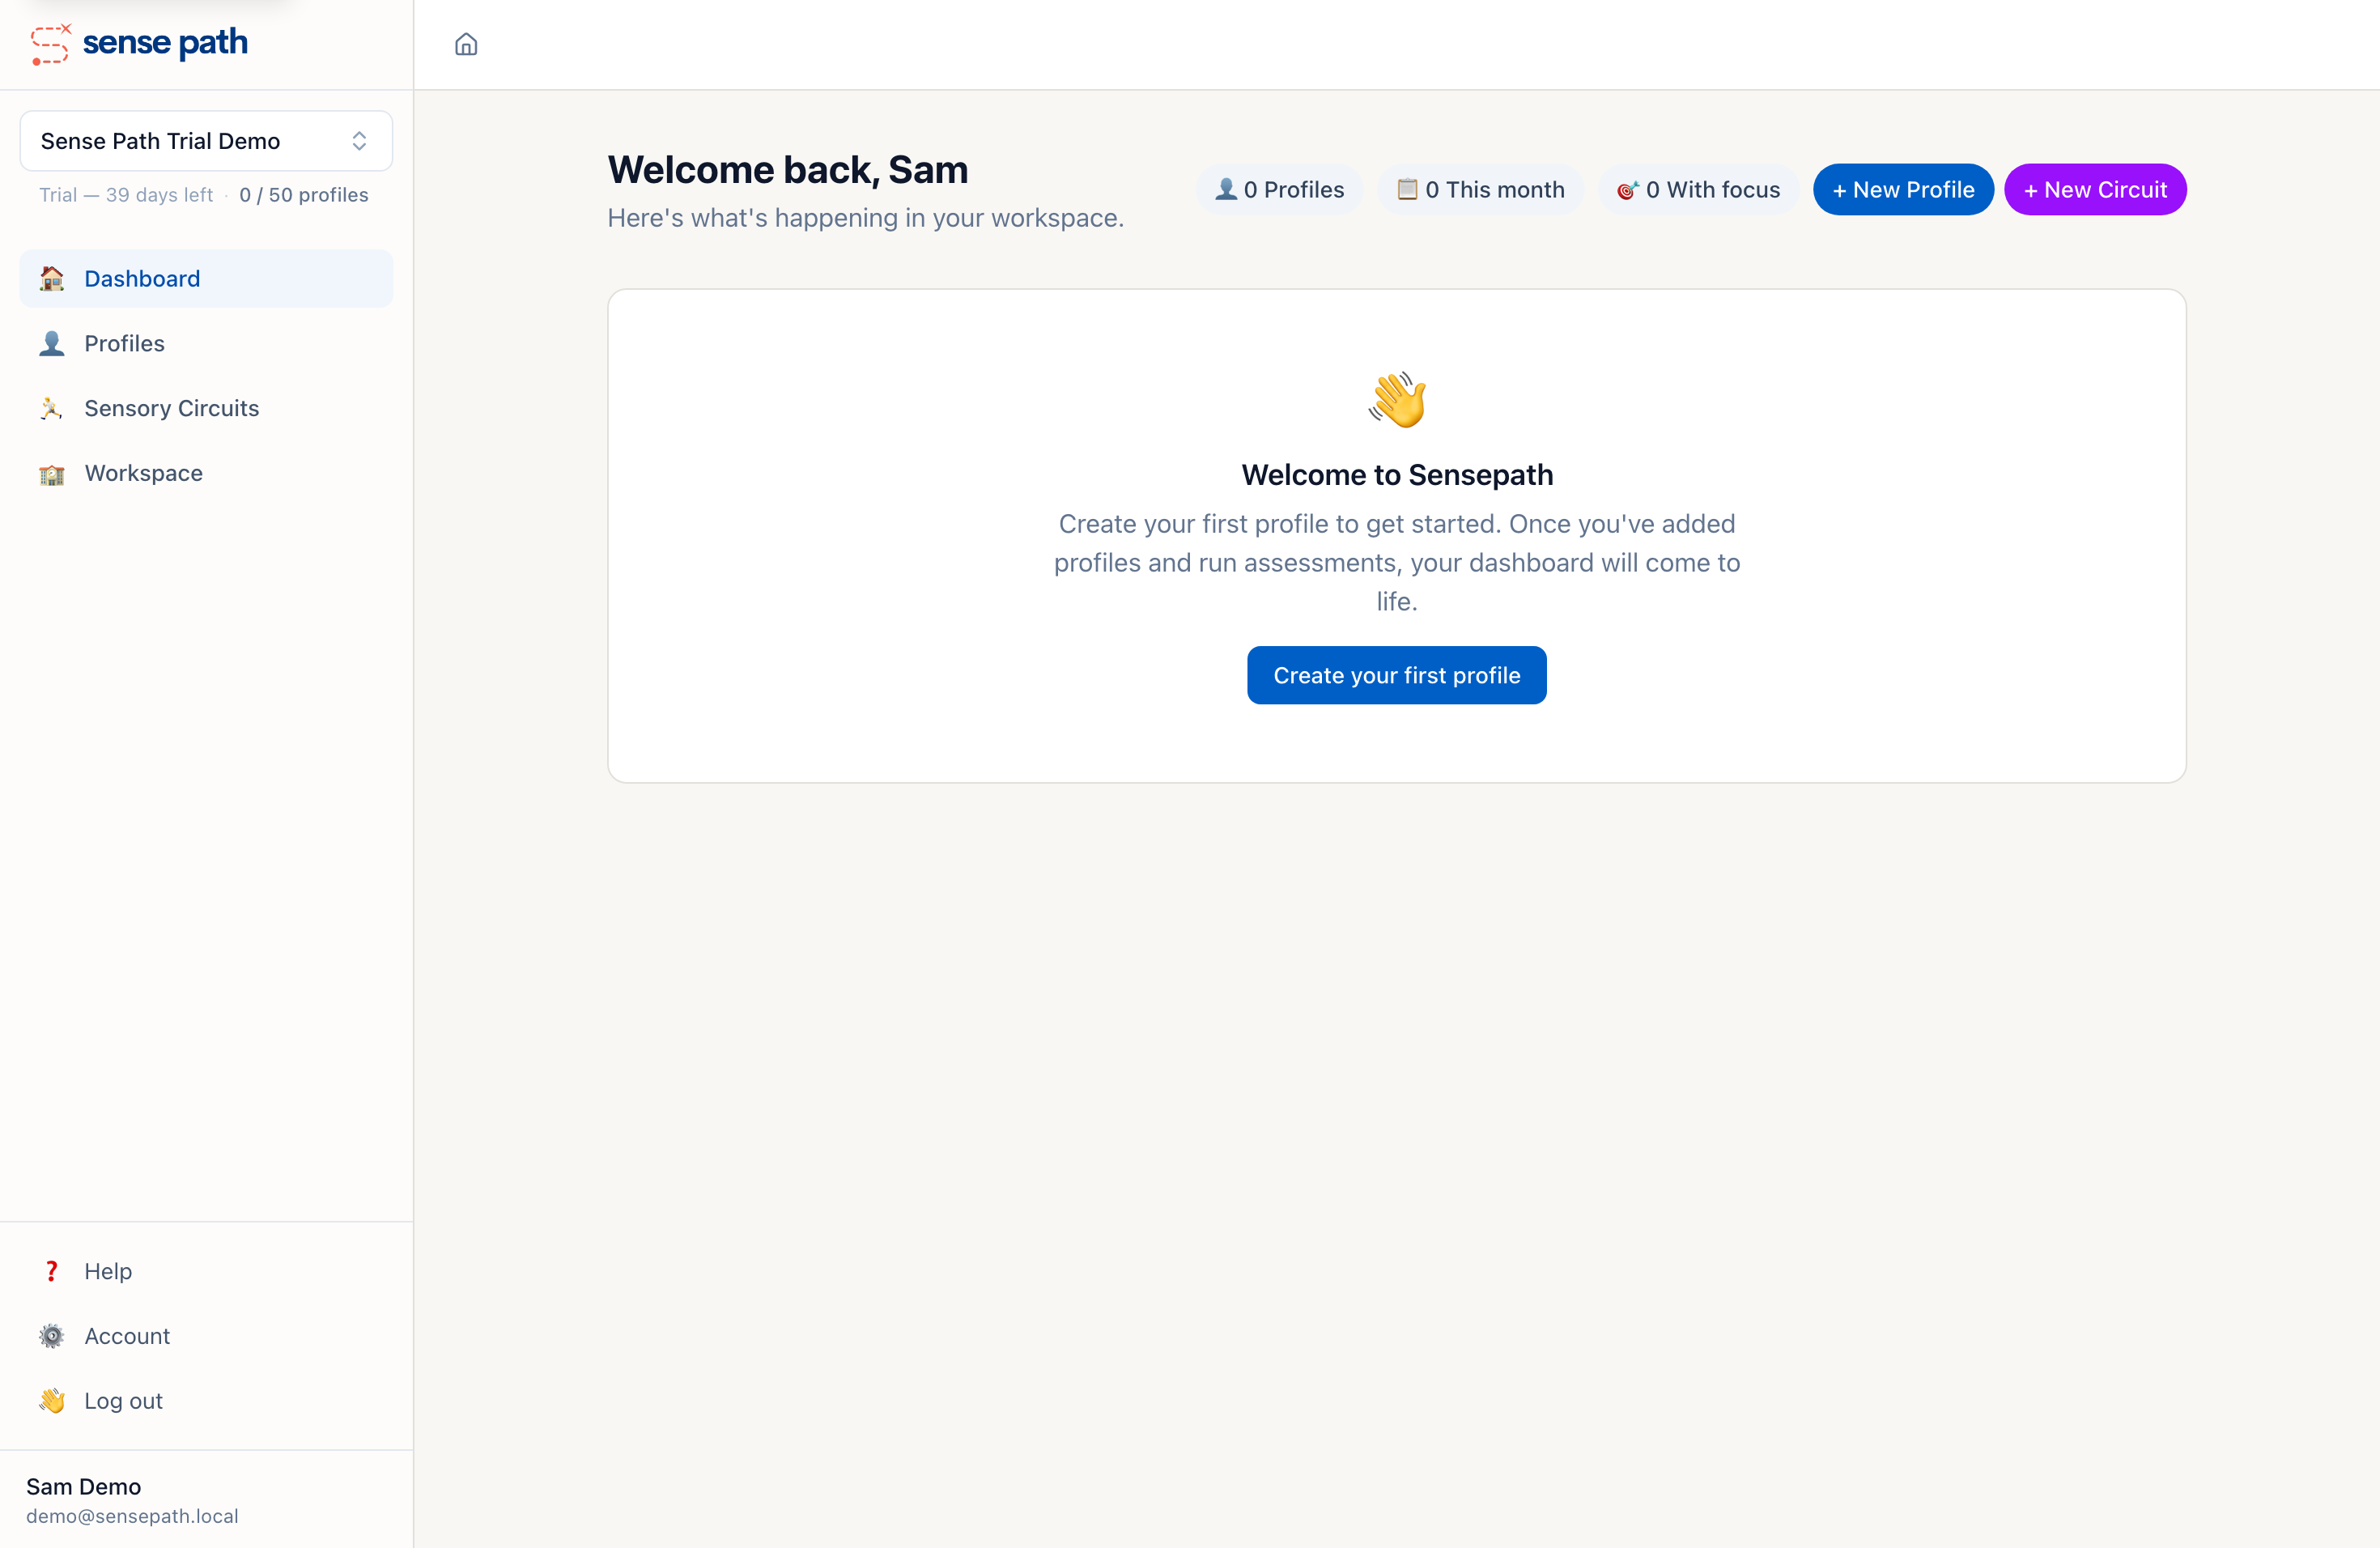Open Account settings in the sidebar

pos(206,1336)
